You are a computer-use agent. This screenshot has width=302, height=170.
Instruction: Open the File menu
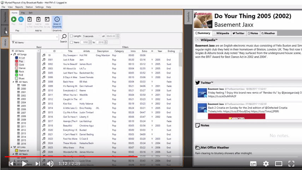point(4,7)
